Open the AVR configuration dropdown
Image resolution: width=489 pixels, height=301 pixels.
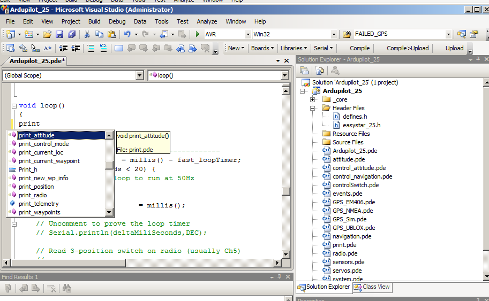point(248,34)
